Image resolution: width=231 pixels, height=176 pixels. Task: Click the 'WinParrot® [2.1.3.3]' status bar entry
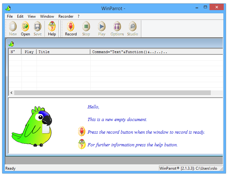point(188,168)
